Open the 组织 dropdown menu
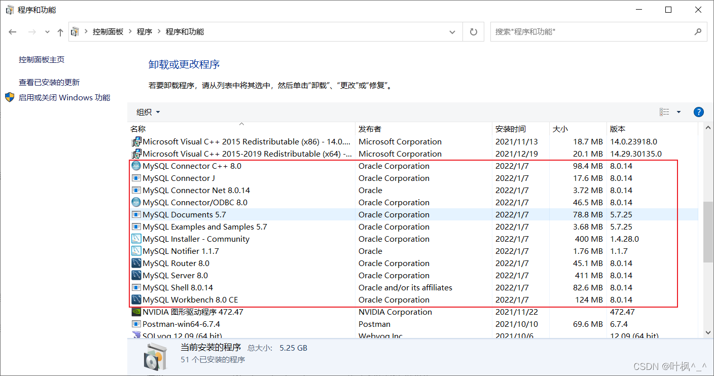 [148, 112]
